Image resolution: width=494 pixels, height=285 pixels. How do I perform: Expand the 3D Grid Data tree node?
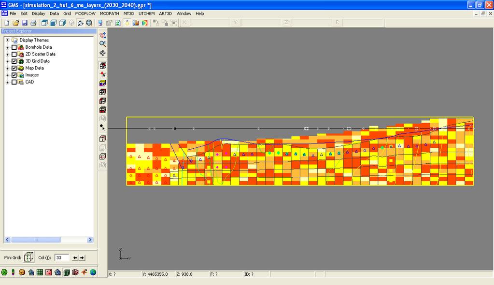(x=8, y=61)
